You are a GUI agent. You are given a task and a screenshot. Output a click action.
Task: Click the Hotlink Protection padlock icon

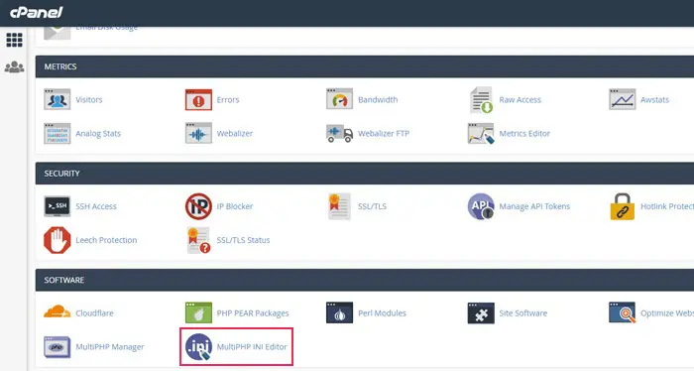click(x=623, y=206)
